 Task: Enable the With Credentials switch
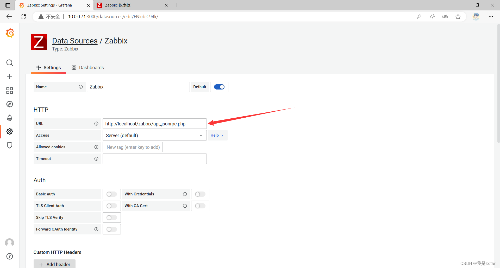coord(200,194)
